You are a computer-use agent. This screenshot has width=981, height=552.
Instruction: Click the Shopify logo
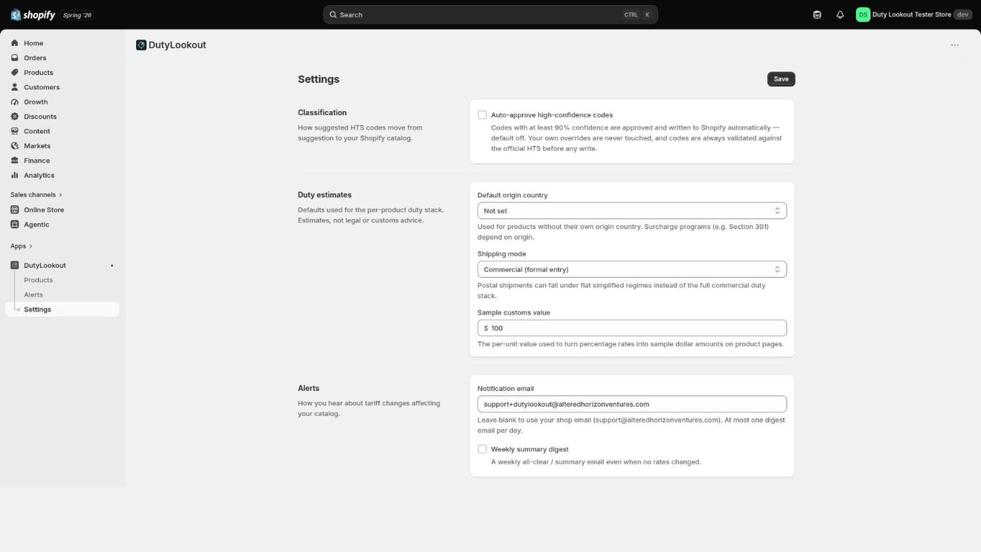coord(33,15)
